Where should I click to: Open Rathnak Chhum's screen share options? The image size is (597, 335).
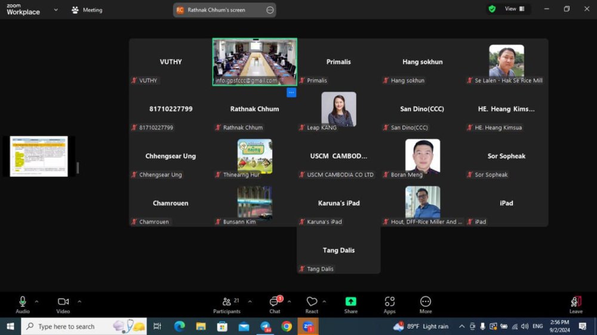[270, 10]
